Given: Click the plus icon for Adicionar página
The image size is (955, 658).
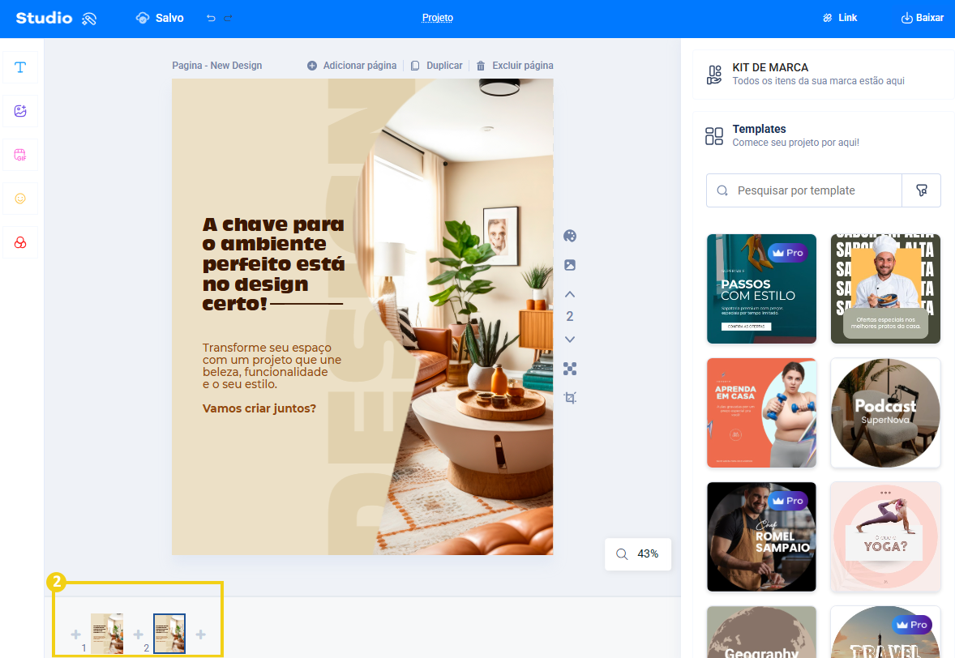Looking at the screenshot, I should point(312,66).
